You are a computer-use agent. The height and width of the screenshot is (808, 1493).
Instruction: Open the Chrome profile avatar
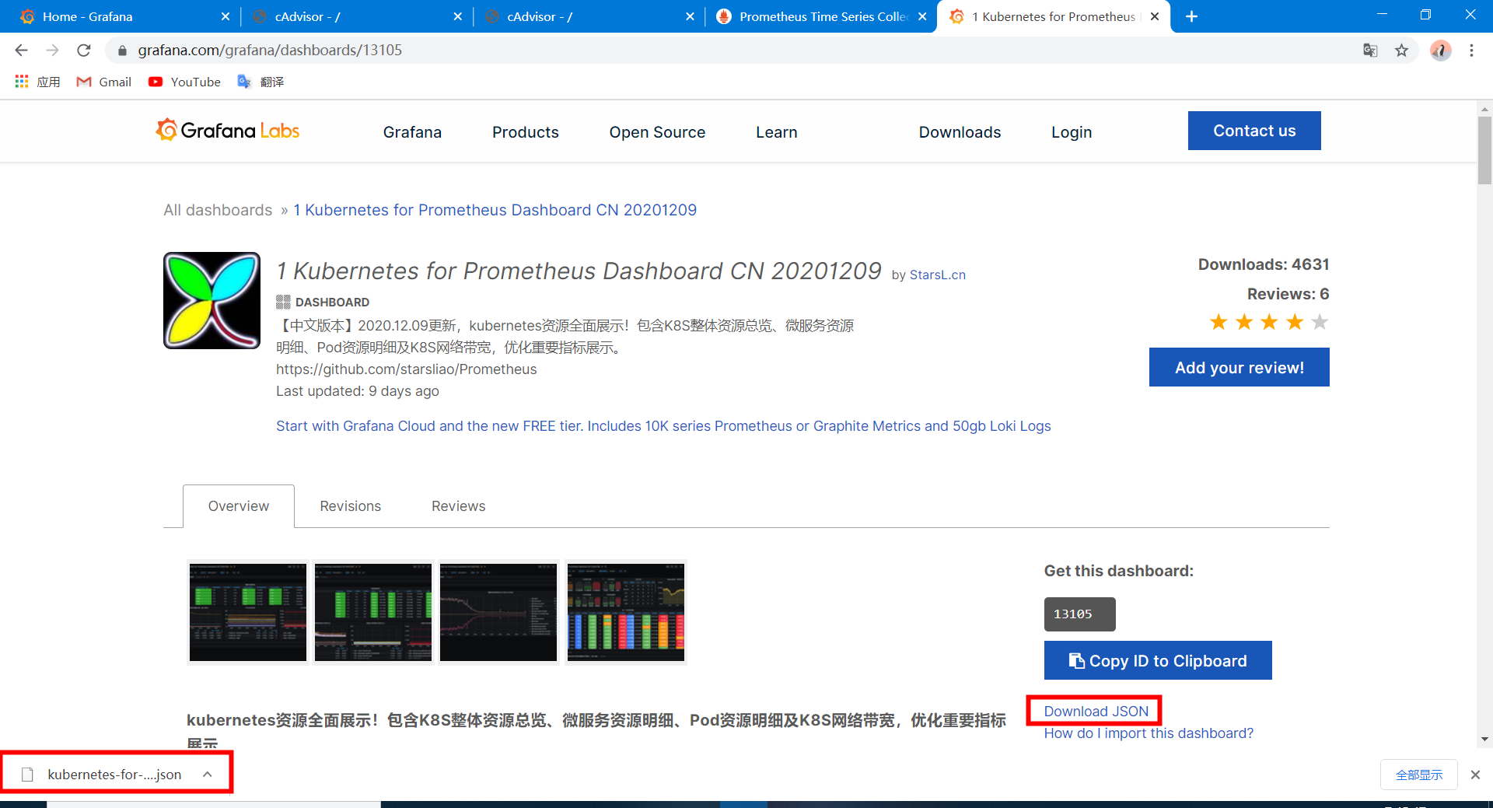(x=1440, y=51)
